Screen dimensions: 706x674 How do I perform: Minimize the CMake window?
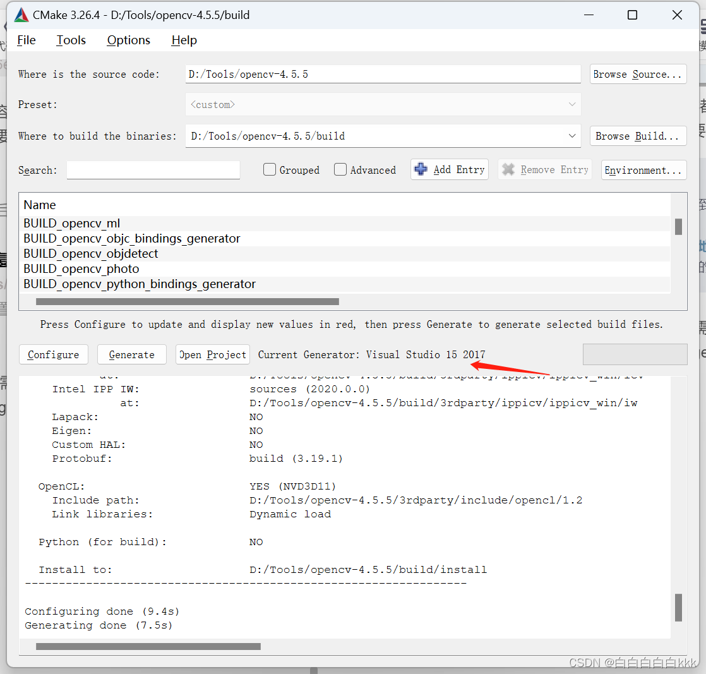click(589, 15)
